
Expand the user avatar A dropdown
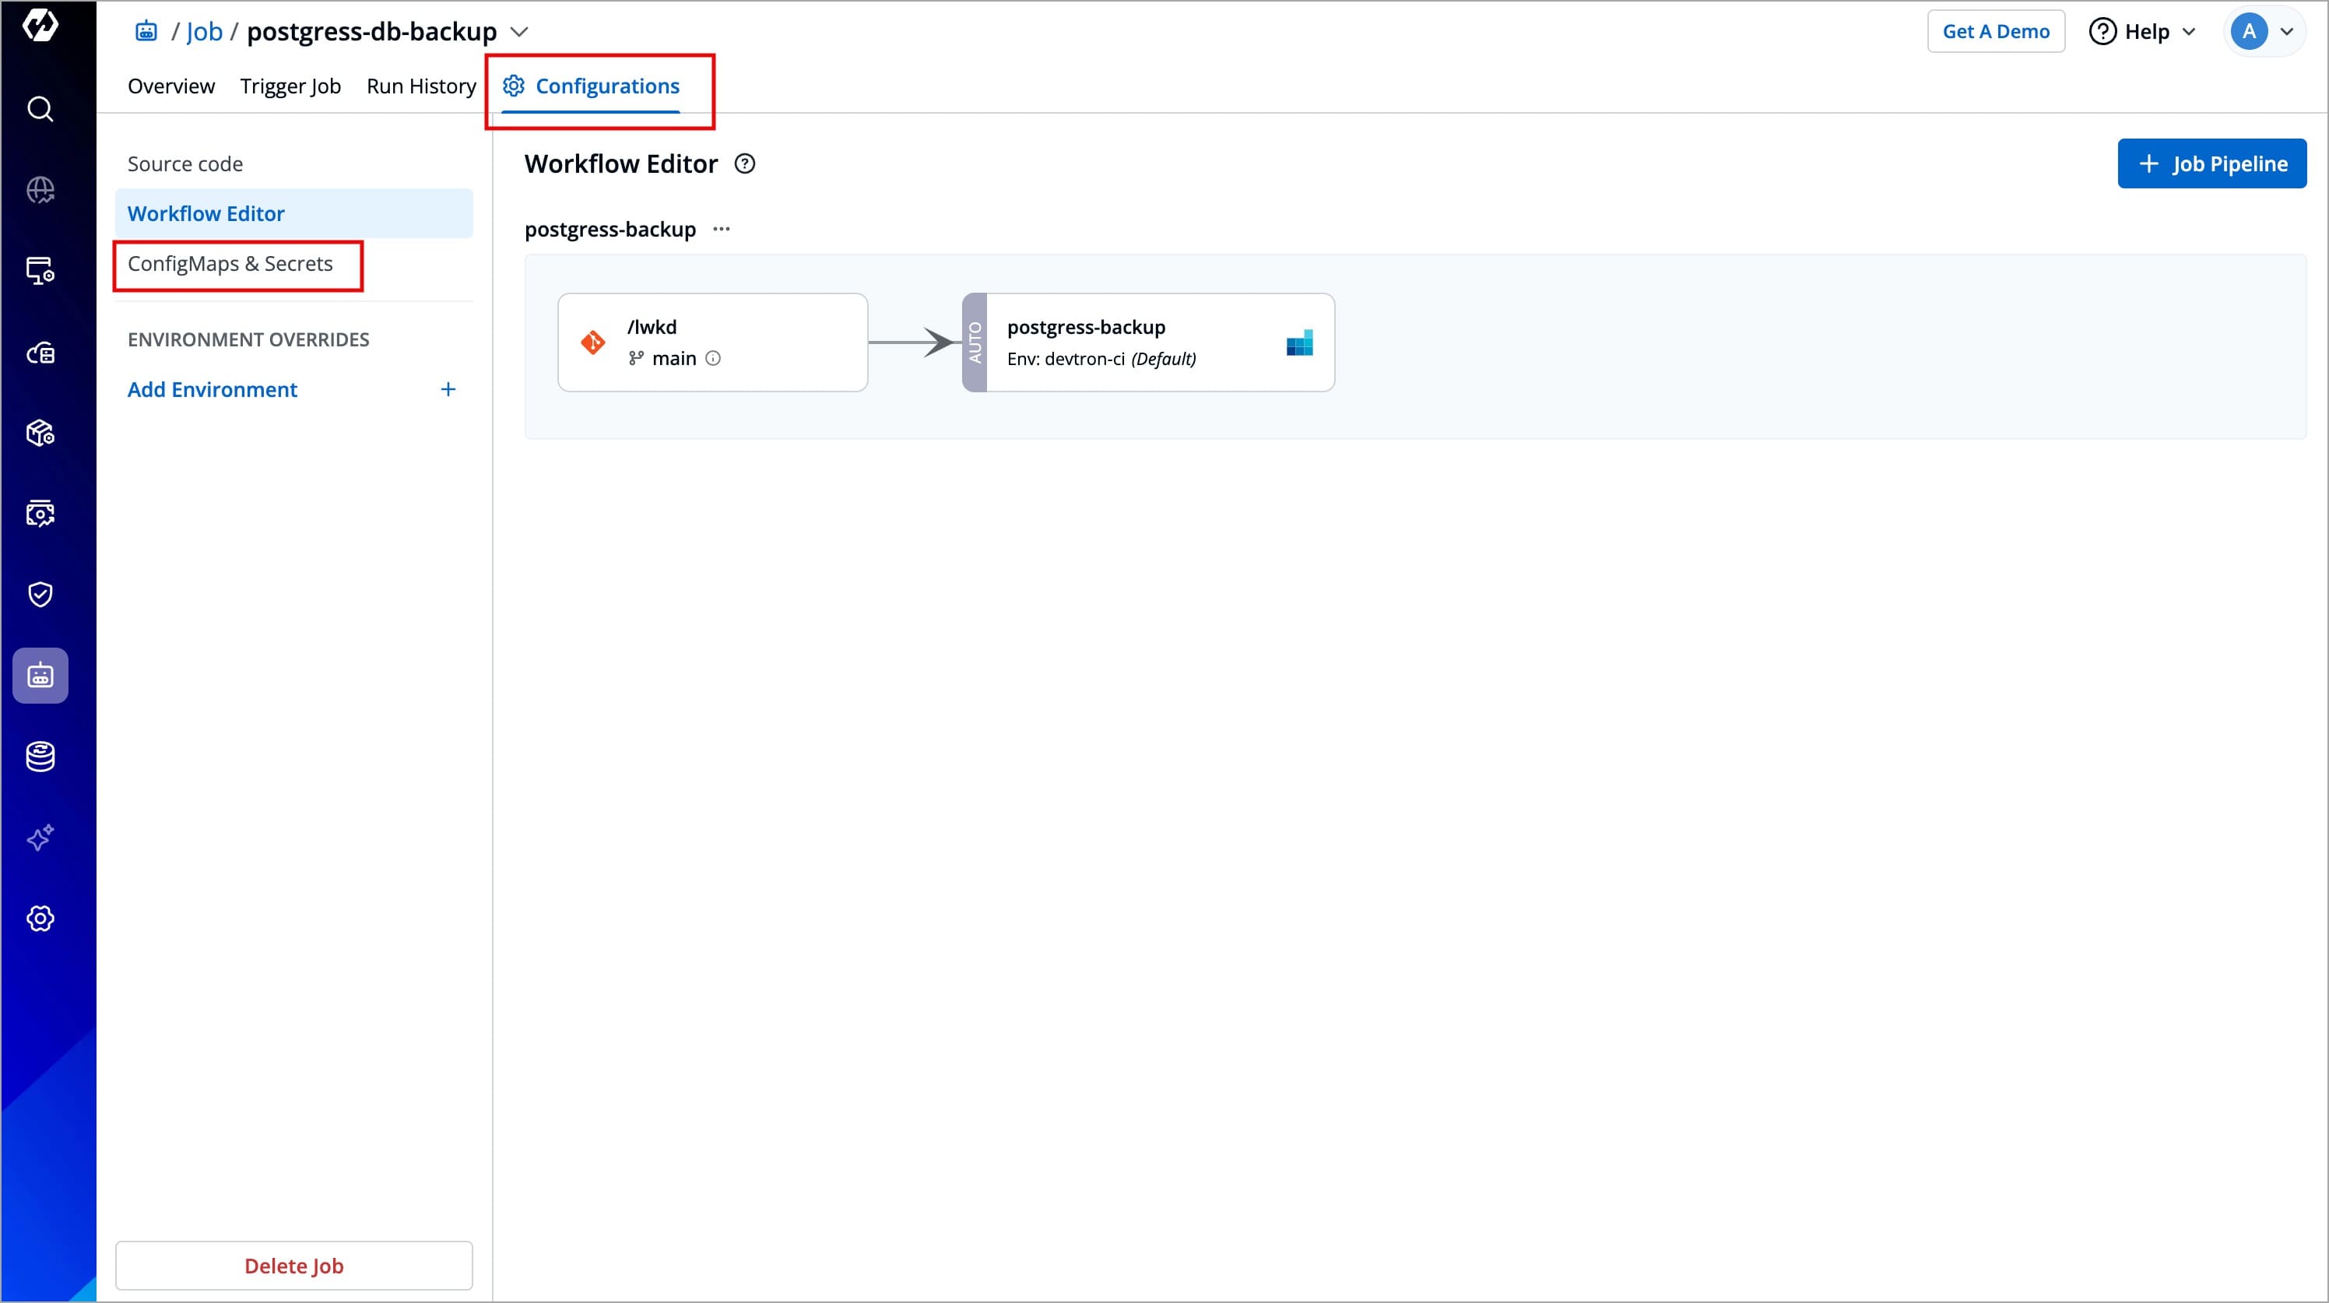click(2262, 32)
